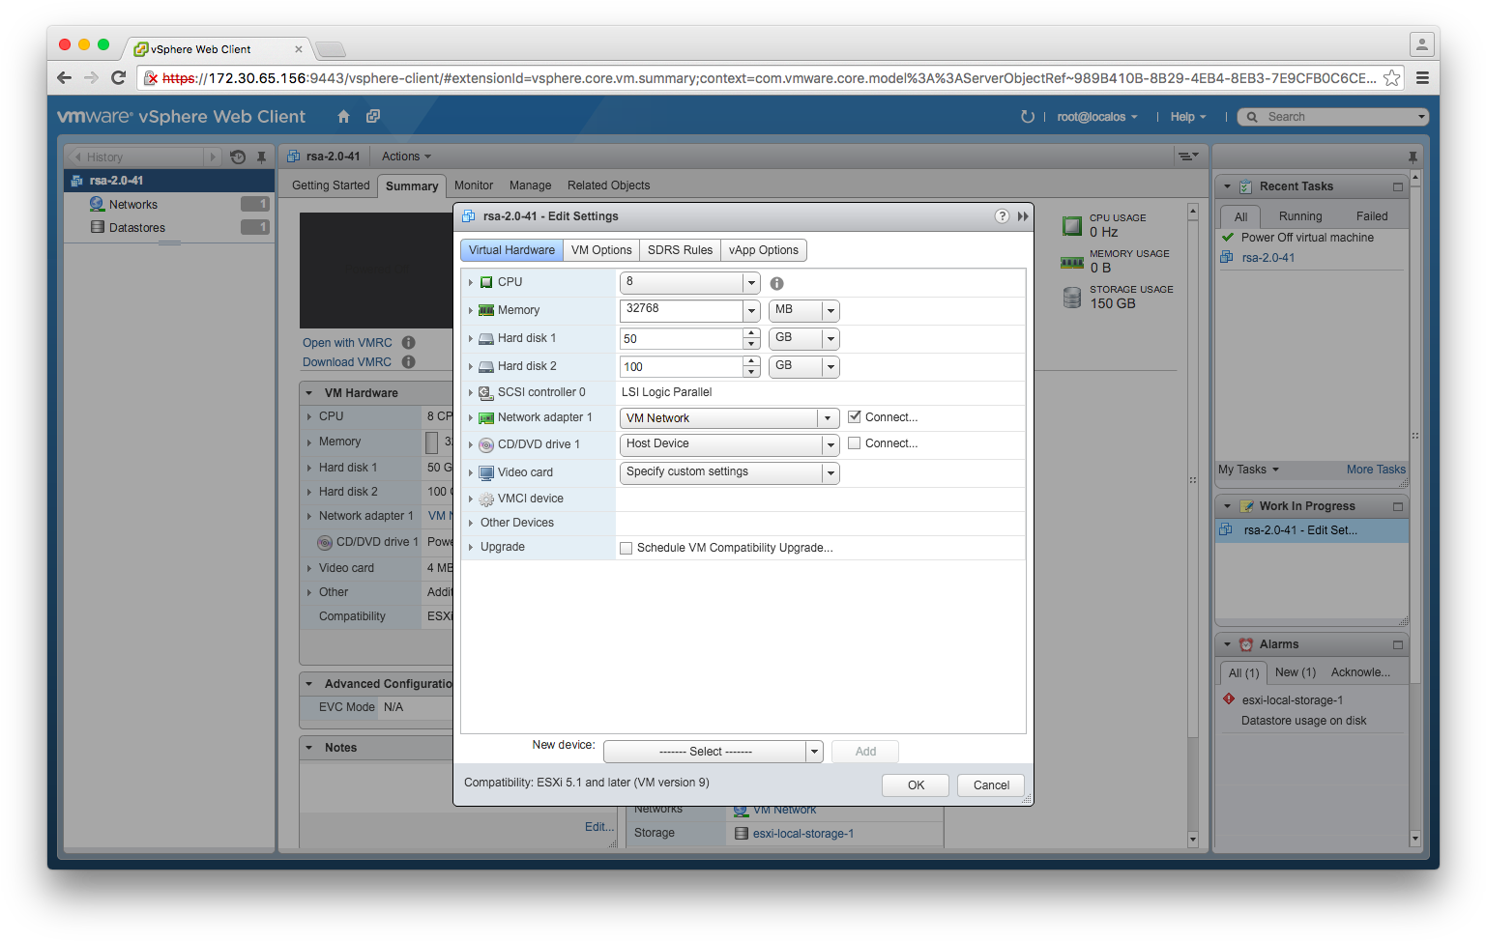Open the Monitor tab
Image resolution: width=1486 pixels, height=941 pixels.
[474, 185]
